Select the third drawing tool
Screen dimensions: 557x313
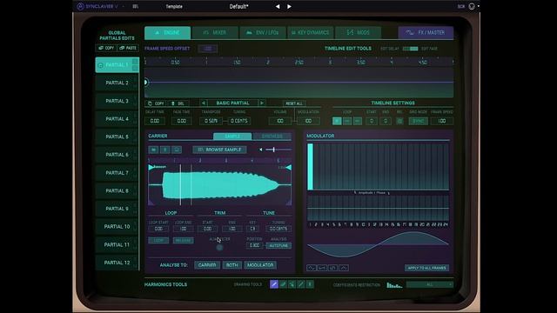292,284
